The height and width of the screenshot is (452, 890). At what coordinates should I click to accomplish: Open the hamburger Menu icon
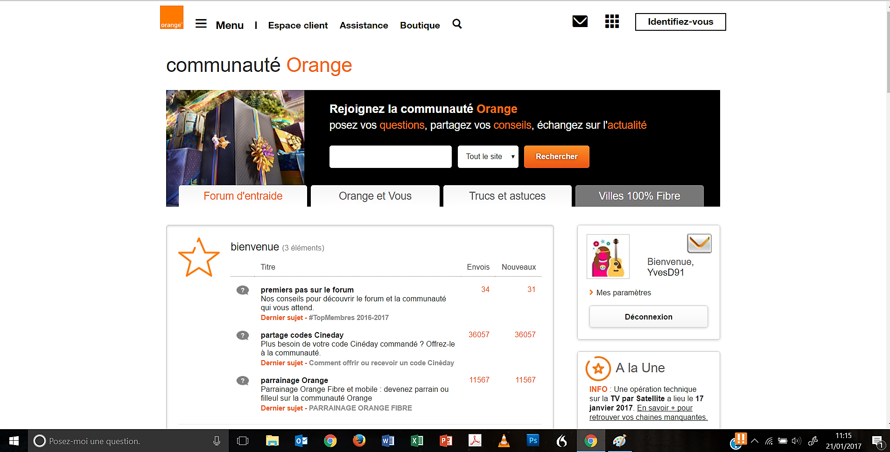coord(201,24)
